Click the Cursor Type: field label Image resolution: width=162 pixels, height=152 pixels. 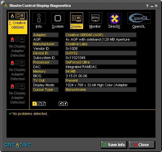45,90
